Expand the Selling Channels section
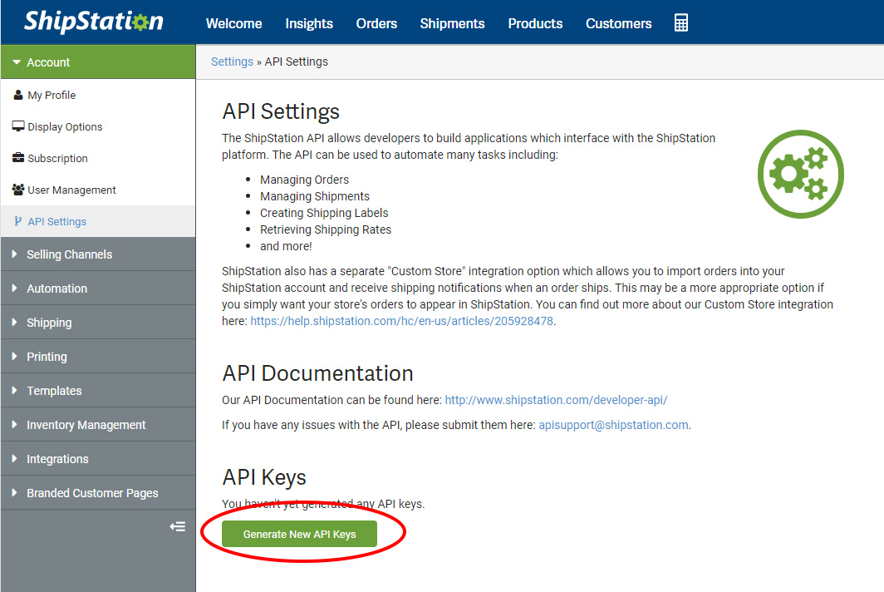Screen dimensions: 884x592 98,254
